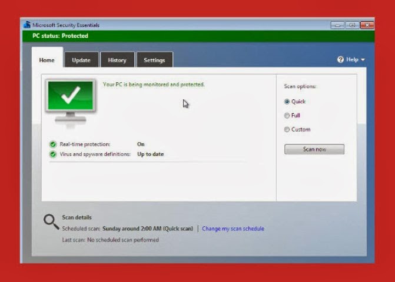Screen dimensions: 395x282
Task: Click 'No scheduled scan performed' text
Action: pyautogui.click(x=123, y=240)
